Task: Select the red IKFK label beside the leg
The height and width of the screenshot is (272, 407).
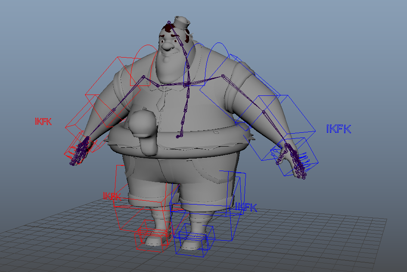Action: pyautogui.click(x=112, y=196)
